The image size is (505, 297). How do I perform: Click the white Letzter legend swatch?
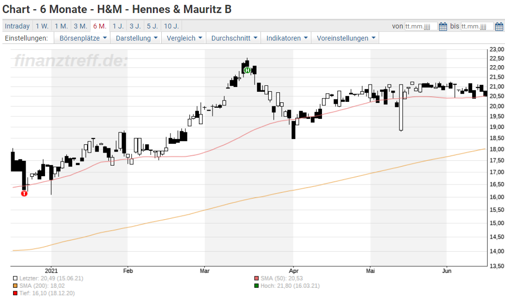coord(15,278)
